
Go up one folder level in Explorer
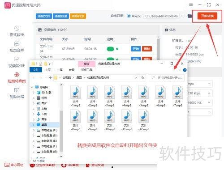pyautogui.click(x=50, y=78)
